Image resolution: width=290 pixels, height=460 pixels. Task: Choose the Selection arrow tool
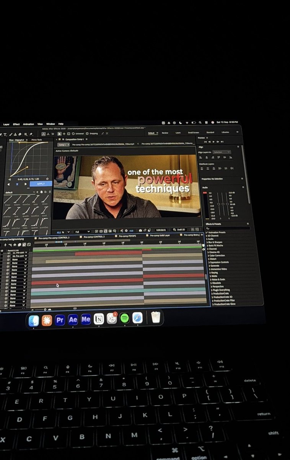tap(59, 134)
